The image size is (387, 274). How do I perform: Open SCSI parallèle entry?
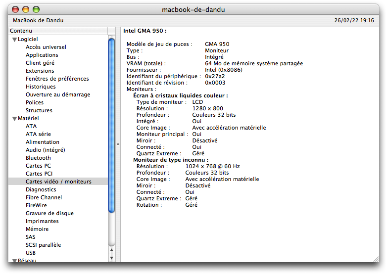pyautogui.click(x=43, y=245)
